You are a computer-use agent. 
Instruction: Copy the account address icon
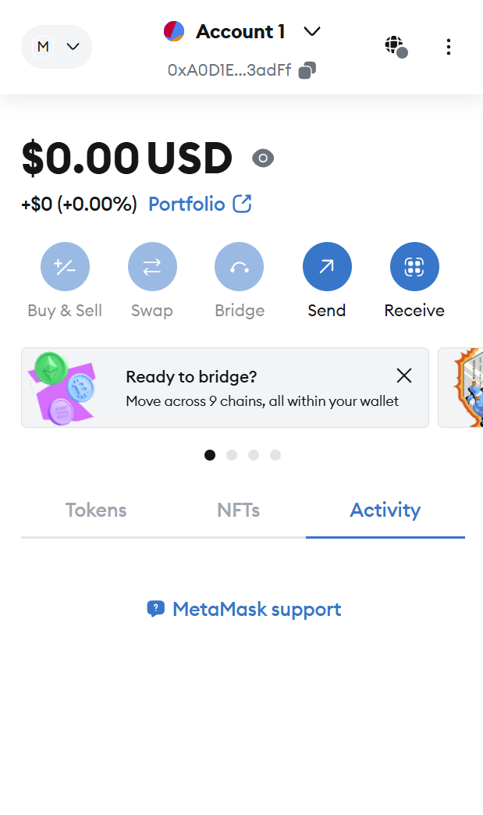click(307, 70)
